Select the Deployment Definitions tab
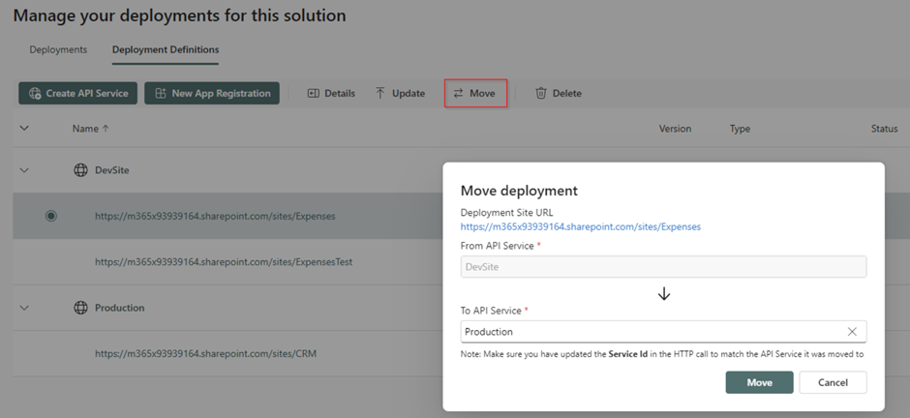This screenshot has height=418, width=910. (x=166, y=49)
